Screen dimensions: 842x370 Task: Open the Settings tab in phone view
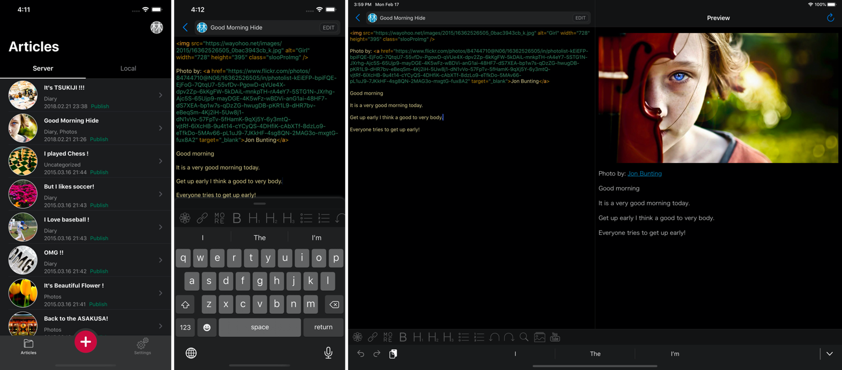[142, 346]
